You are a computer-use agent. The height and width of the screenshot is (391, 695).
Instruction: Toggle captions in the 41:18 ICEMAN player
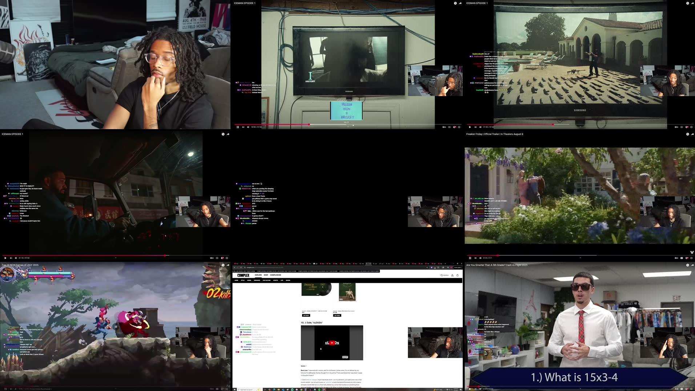[x=217, y=258]
